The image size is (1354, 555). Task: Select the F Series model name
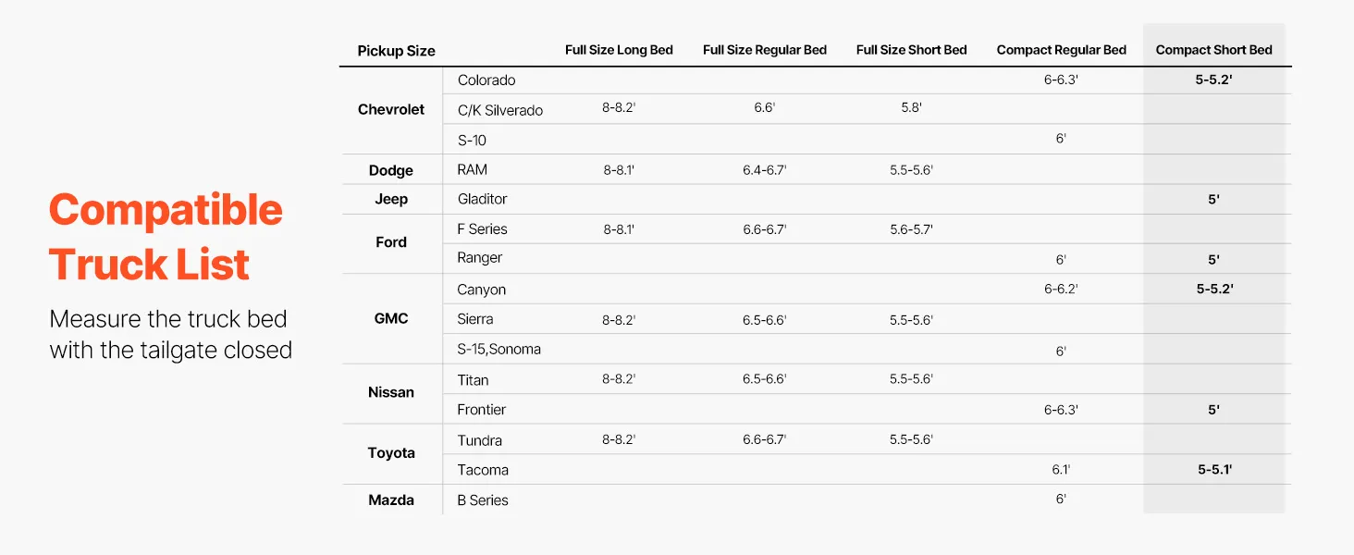[x=482, y=228]
